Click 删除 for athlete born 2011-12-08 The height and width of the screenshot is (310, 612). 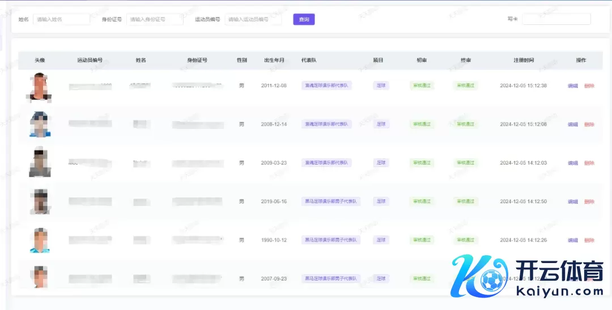pos(589,86)
